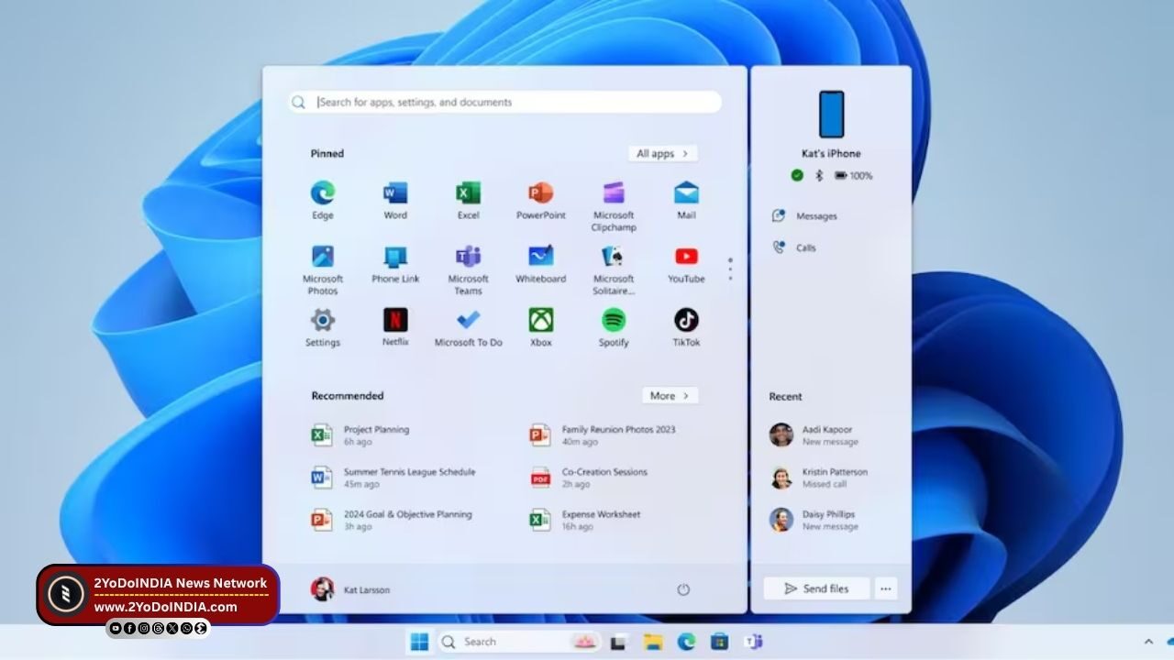This screenshot has height=660, width=1174.
Task: View Kristin Patterson's missed call
Action: [819, 478]
